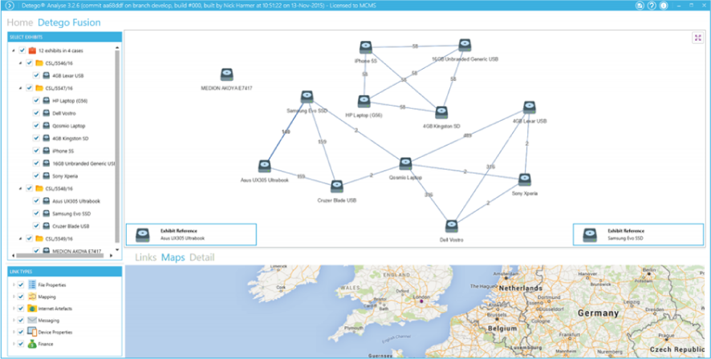Viewport: 711px width, 359px height.
Task: Uncheck the 12 exhibits in 4 cases checkbox
Action: [22, 50]
